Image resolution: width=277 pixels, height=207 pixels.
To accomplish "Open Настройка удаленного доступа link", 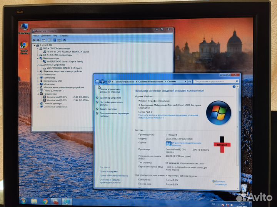I will pyautogui.click(x=111, y=103).
